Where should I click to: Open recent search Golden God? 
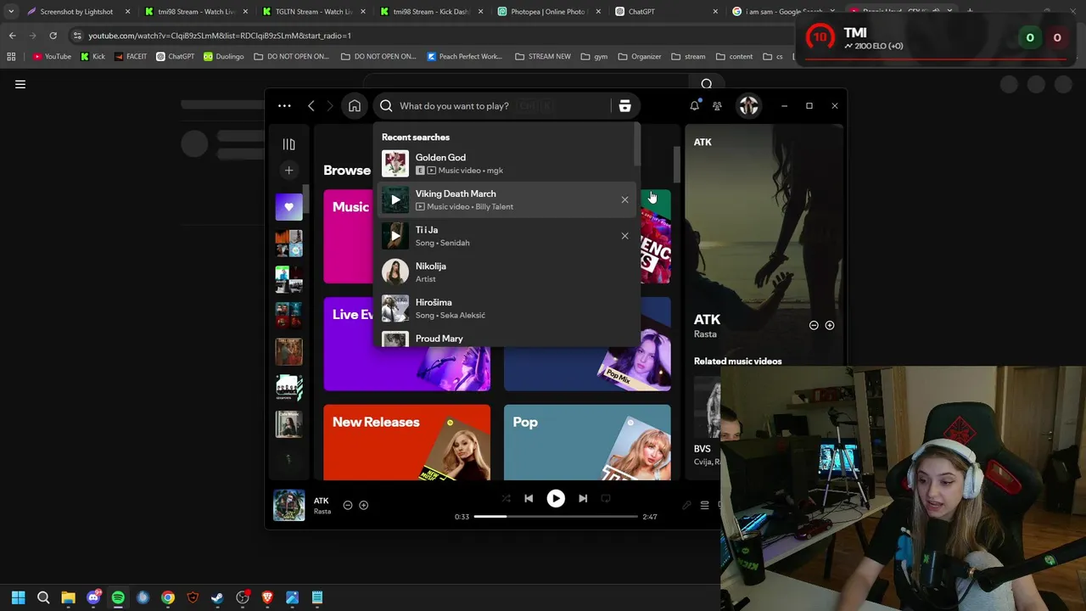click(x=507, y=164)
